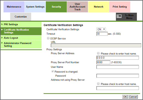
Task: Click the OK button
Action: [x=125, y=97]
